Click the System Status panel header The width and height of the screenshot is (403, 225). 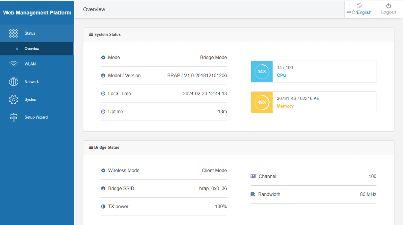[107, 34]
